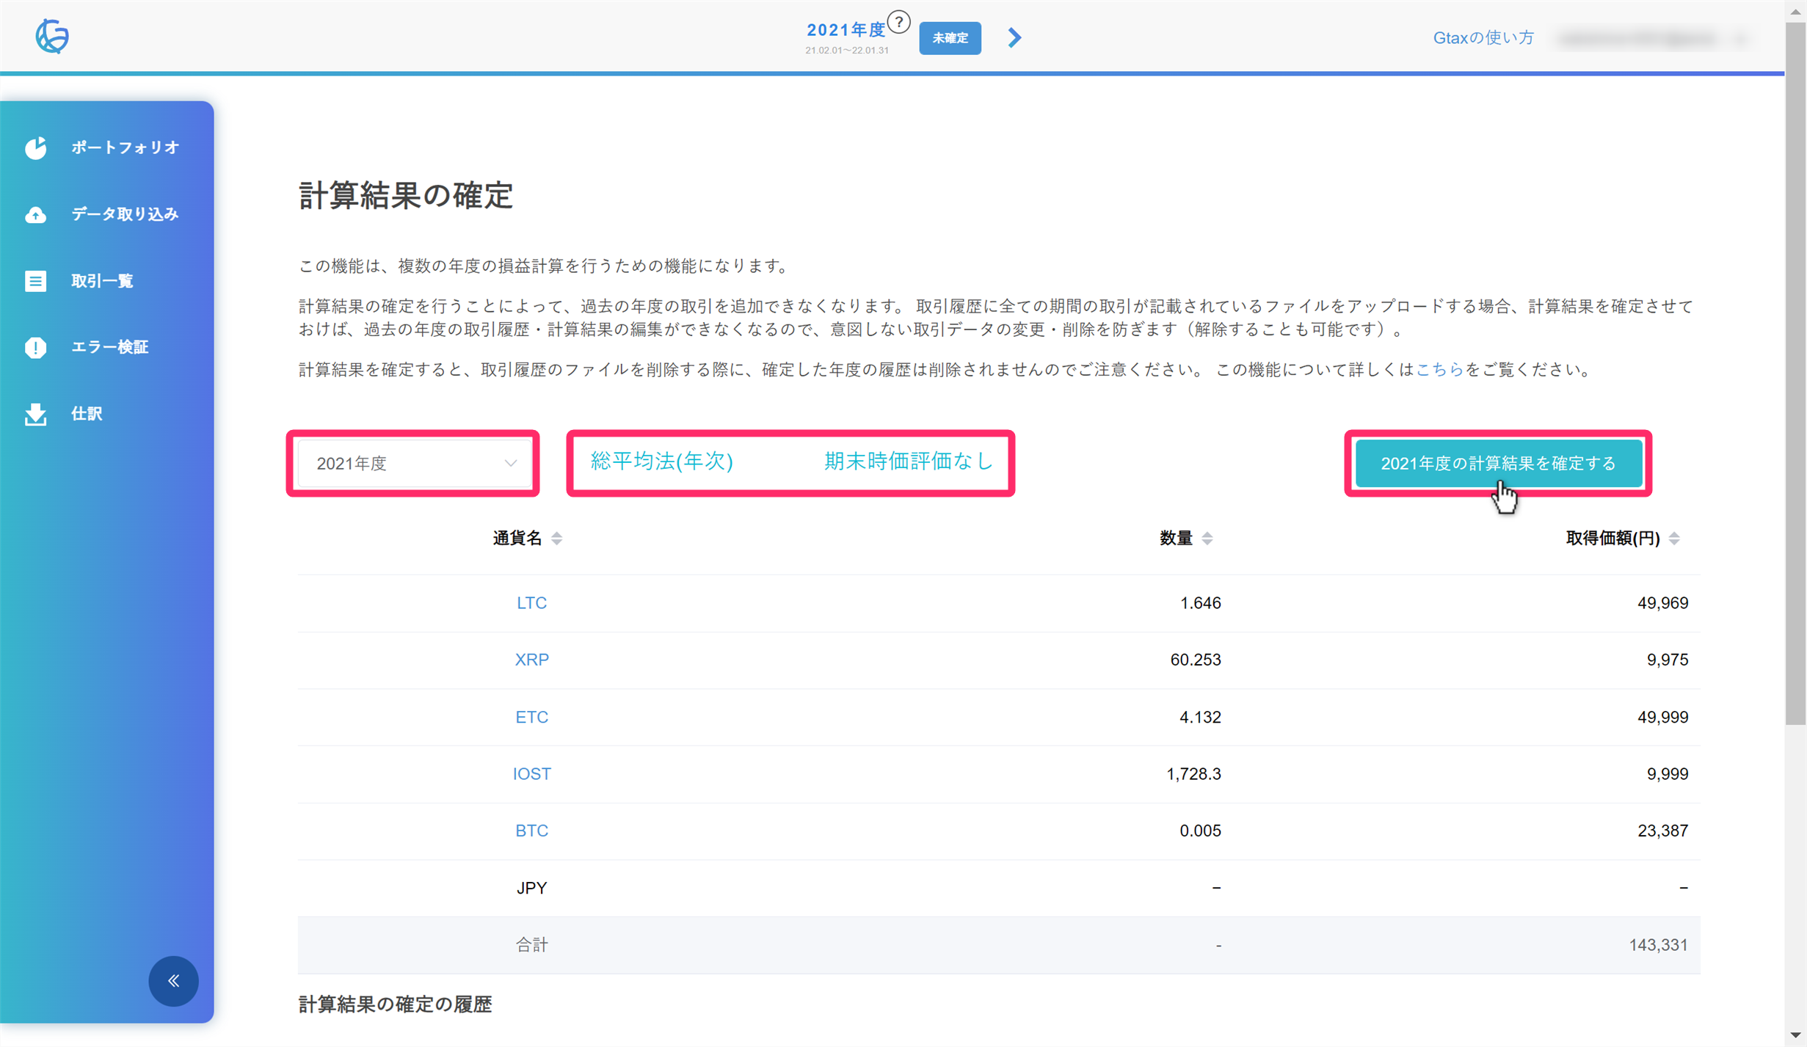This screenshot has height=1047, width=1807.
Task: Sort by 通貨名 column arrows
Action: coord(556,539)
